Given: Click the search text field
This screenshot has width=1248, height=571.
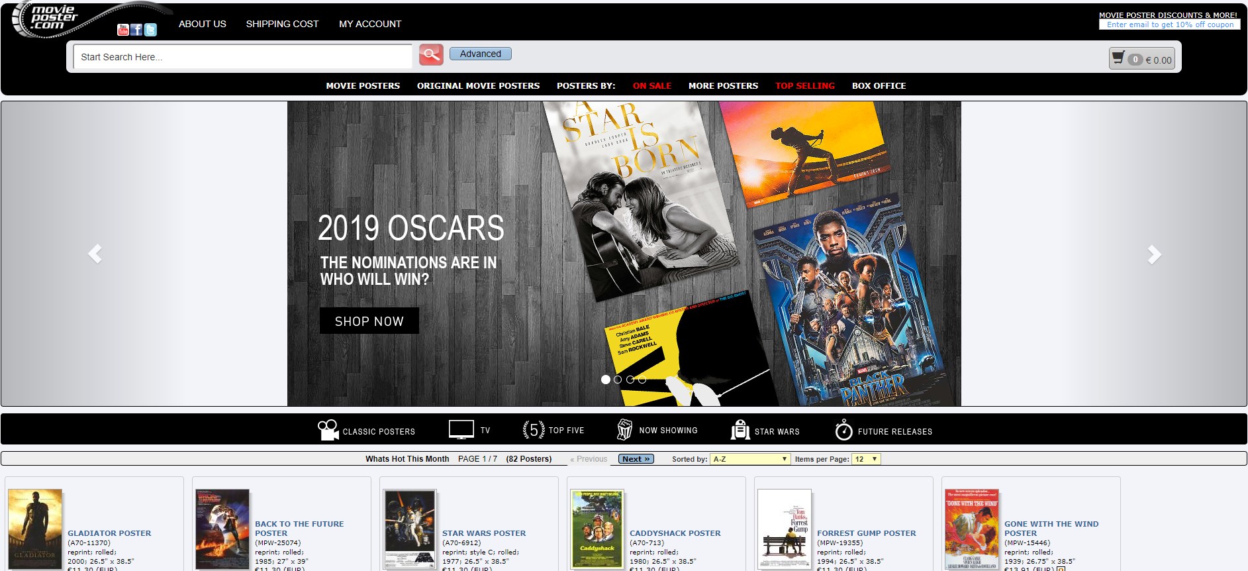Looking at the screenshot, I should tap(242, 57).
